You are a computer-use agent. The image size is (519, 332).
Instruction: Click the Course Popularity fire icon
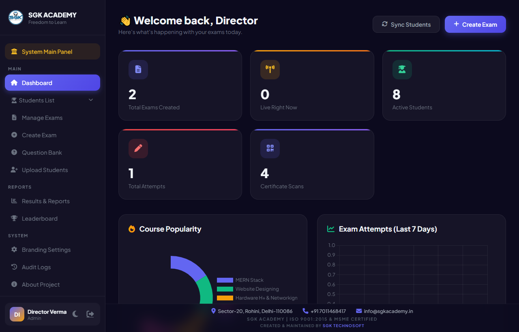click(x=132, y=229)
